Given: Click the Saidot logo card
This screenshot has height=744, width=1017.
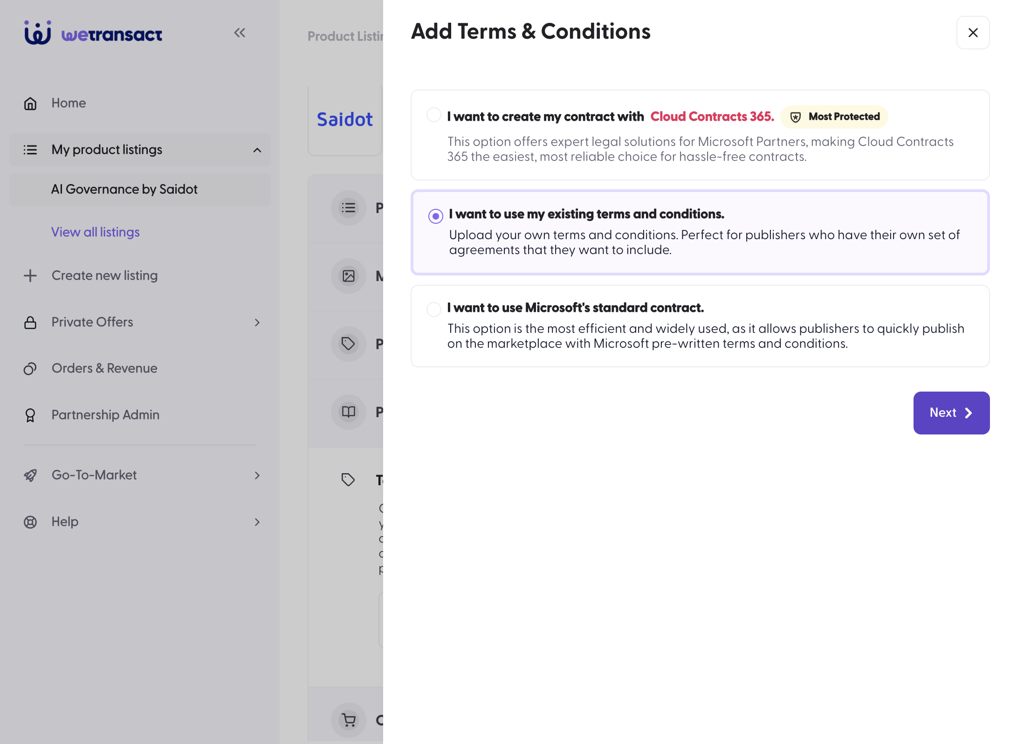Looking at the screenshot, I should [345, 120].
